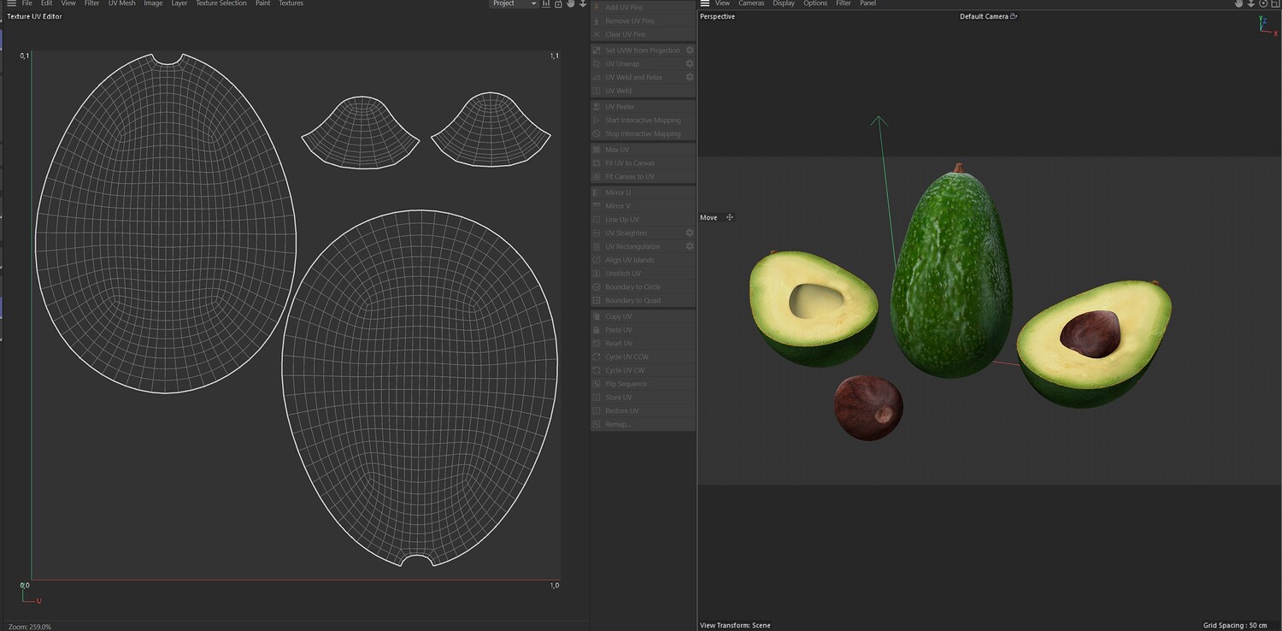Click the Paste UV icon
Image resolution: width=1282 pixels, height=631 pixels.
point(597,330)
